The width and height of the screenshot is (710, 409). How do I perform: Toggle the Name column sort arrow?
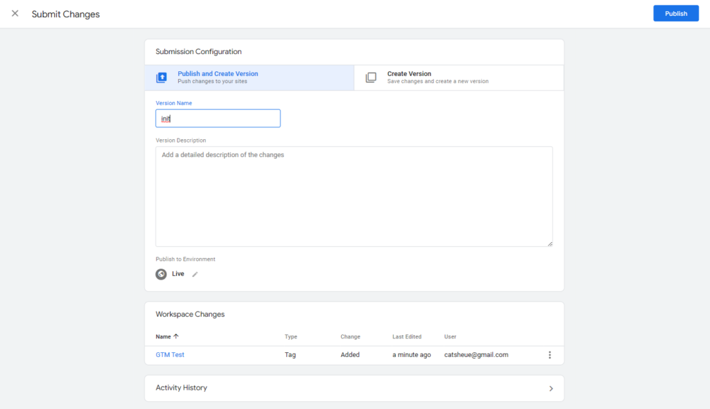[x=176, y=337]
